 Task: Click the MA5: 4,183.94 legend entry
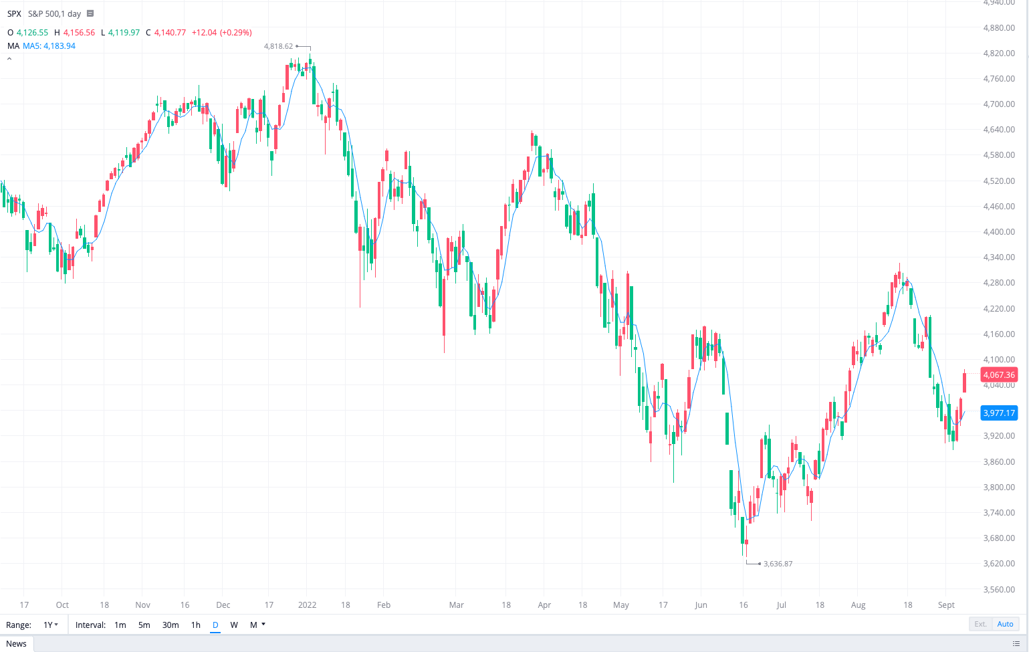tap(49, 45)
